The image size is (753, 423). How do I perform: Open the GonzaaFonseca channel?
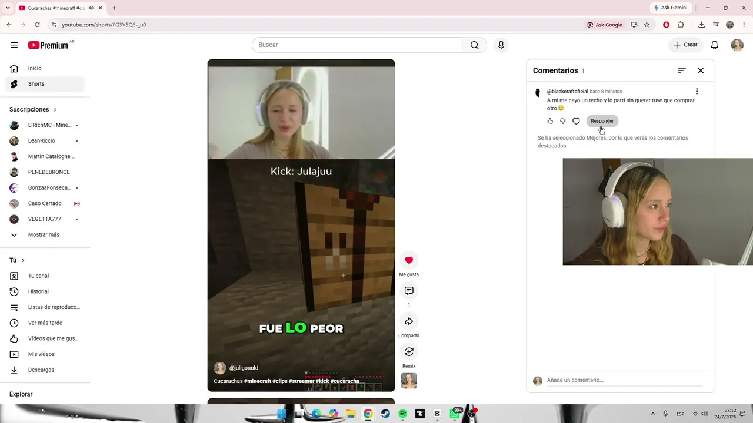tap(44, 188)
